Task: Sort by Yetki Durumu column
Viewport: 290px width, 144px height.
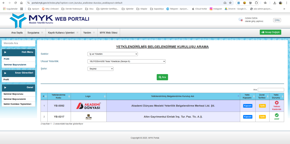Action: pyautogui.click(x=277, y=96)
